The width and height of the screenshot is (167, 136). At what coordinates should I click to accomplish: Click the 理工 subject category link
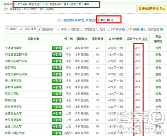(66, 4)
